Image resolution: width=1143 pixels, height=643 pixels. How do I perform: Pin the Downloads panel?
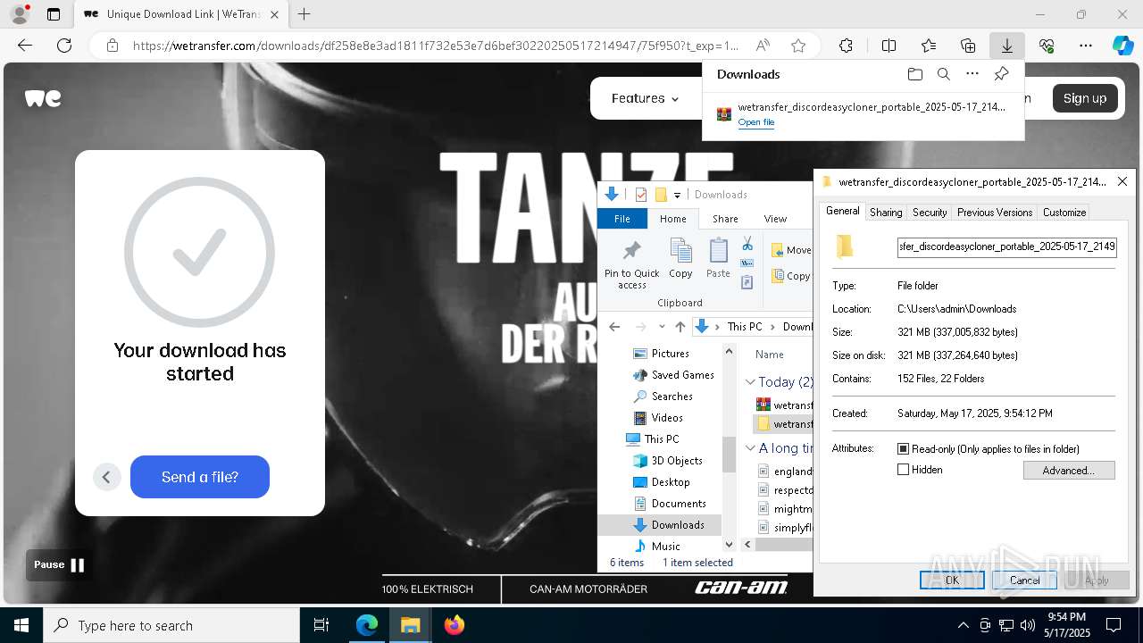1001,74
